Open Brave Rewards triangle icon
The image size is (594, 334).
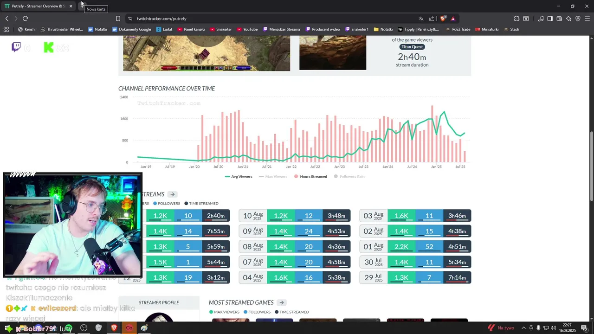[x=452, y=19]
